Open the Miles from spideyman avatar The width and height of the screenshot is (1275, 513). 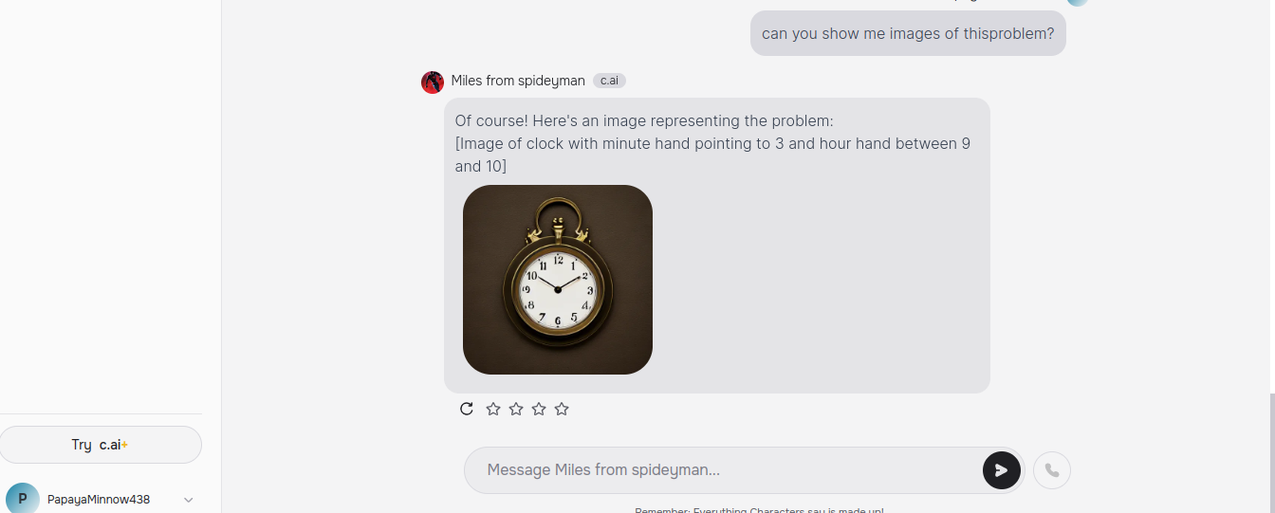point(433,82)
